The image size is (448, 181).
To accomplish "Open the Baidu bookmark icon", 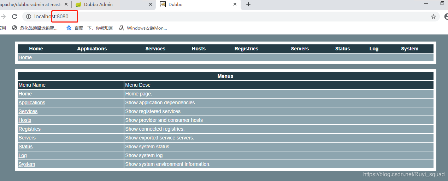I will (x=69, y=28).
